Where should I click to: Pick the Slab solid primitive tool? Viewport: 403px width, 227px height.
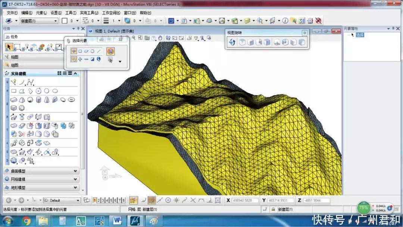click(x=14, y=99)
